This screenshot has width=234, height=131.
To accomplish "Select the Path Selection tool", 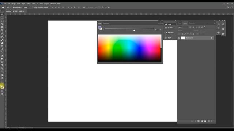I will (x=2, y=68).
